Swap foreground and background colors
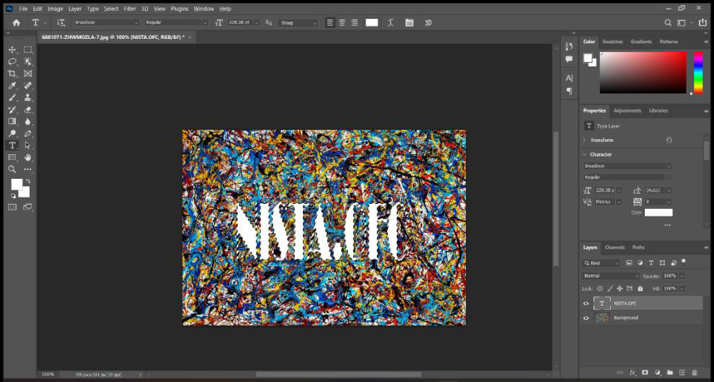Viewport: 714px width, 382px height. click(28, 181)
